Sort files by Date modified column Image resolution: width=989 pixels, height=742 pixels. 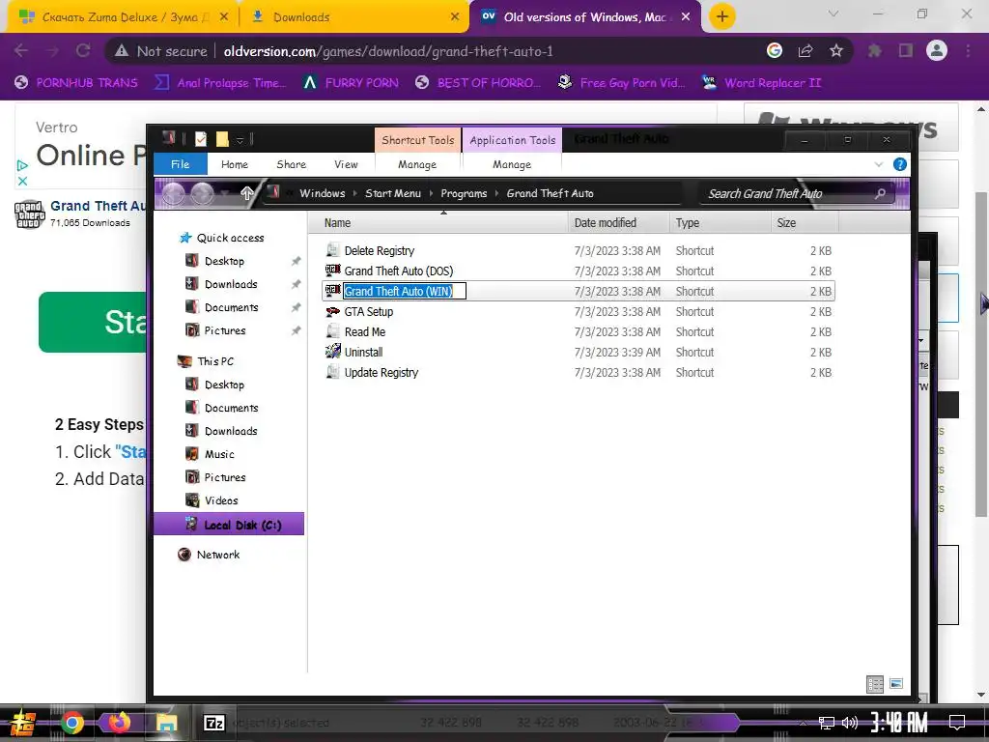[x=618, y=223]
